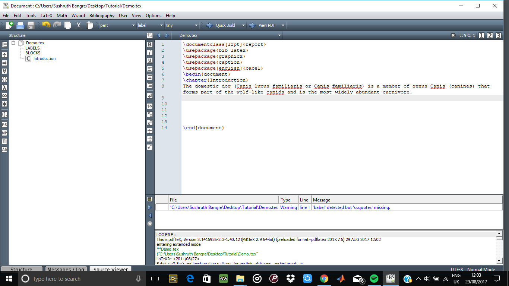
Task: Open the part sectioning dropdown
Action: tap(117, 25)
